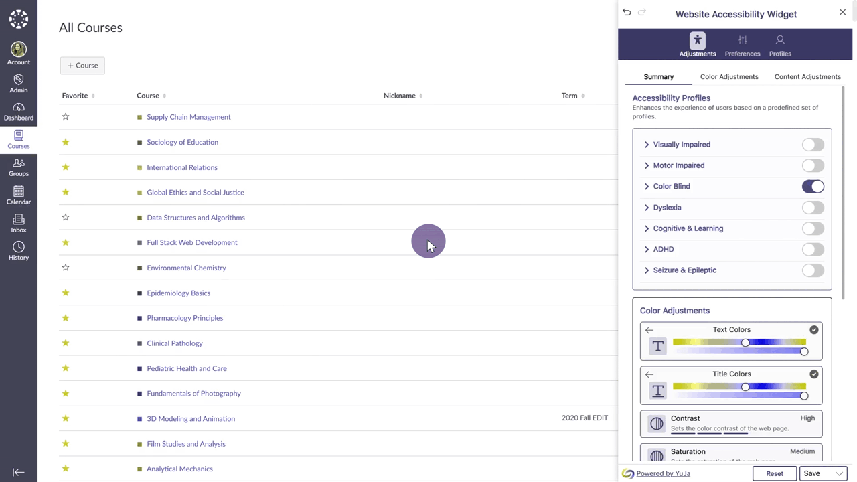Open the Preferences section of the widget
857x482 pixels.
point(742,46)
